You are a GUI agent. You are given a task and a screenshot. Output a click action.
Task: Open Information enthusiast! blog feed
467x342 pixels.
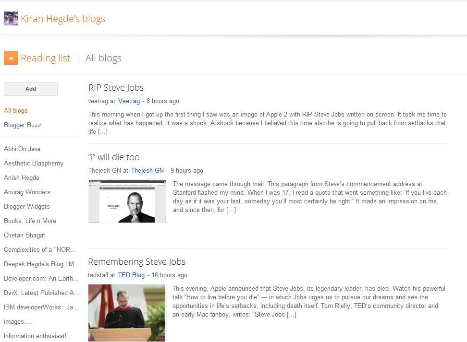pos(35,336)
